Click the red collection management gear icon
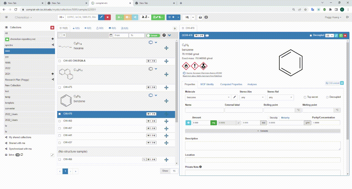The image size is (352, 189). pos(52,27)
